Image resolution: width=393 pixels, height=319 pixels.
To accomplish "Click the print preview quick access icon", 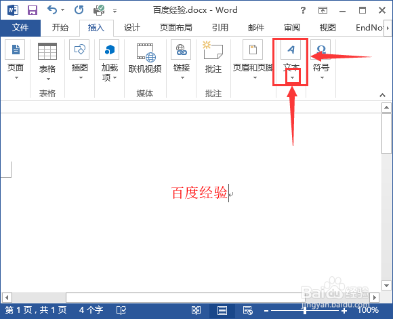I will pyautogui.click(x=99, y=10).
